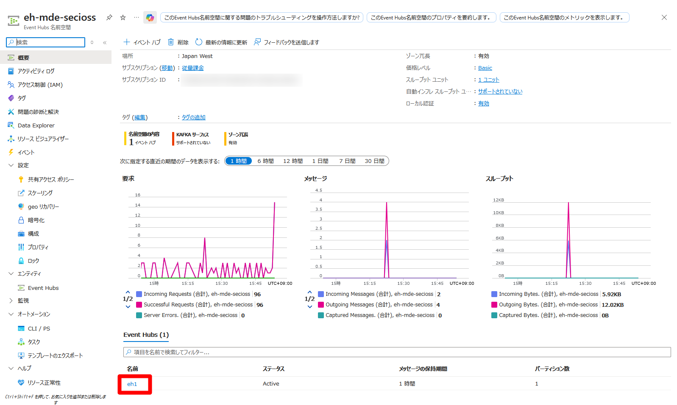Open タスク icon under automation
The width and height of the screenshot is (677, 405).
click(x=21, y=342)
